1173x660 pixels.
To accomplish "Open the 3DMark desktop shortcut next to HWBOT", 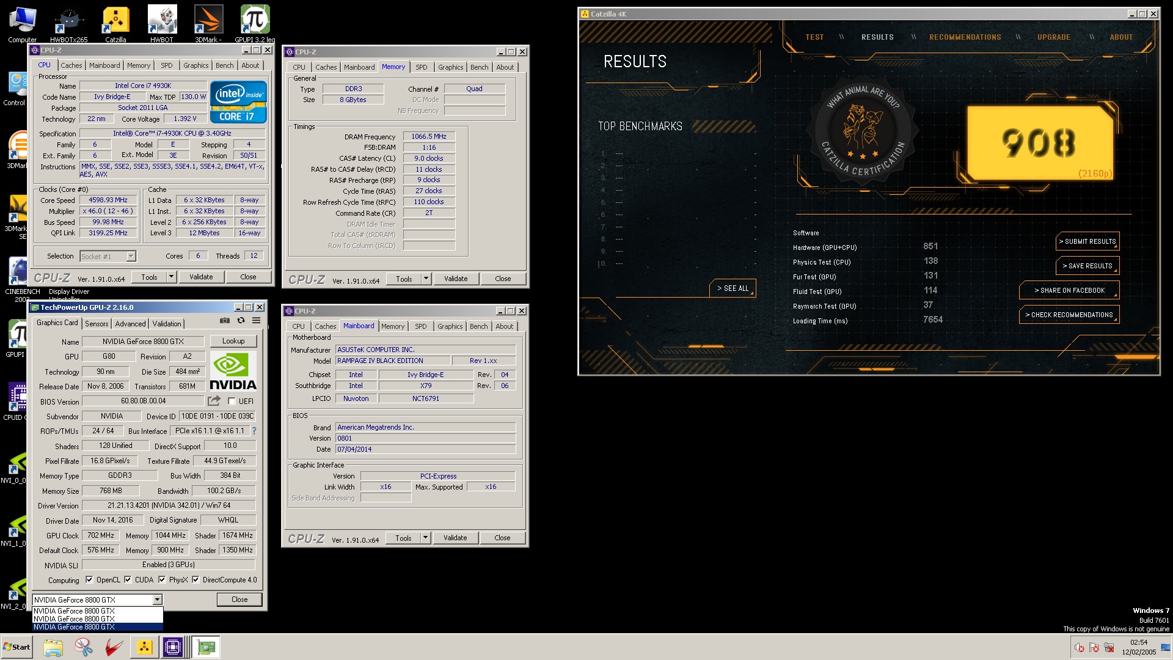I will click(208, 24).
